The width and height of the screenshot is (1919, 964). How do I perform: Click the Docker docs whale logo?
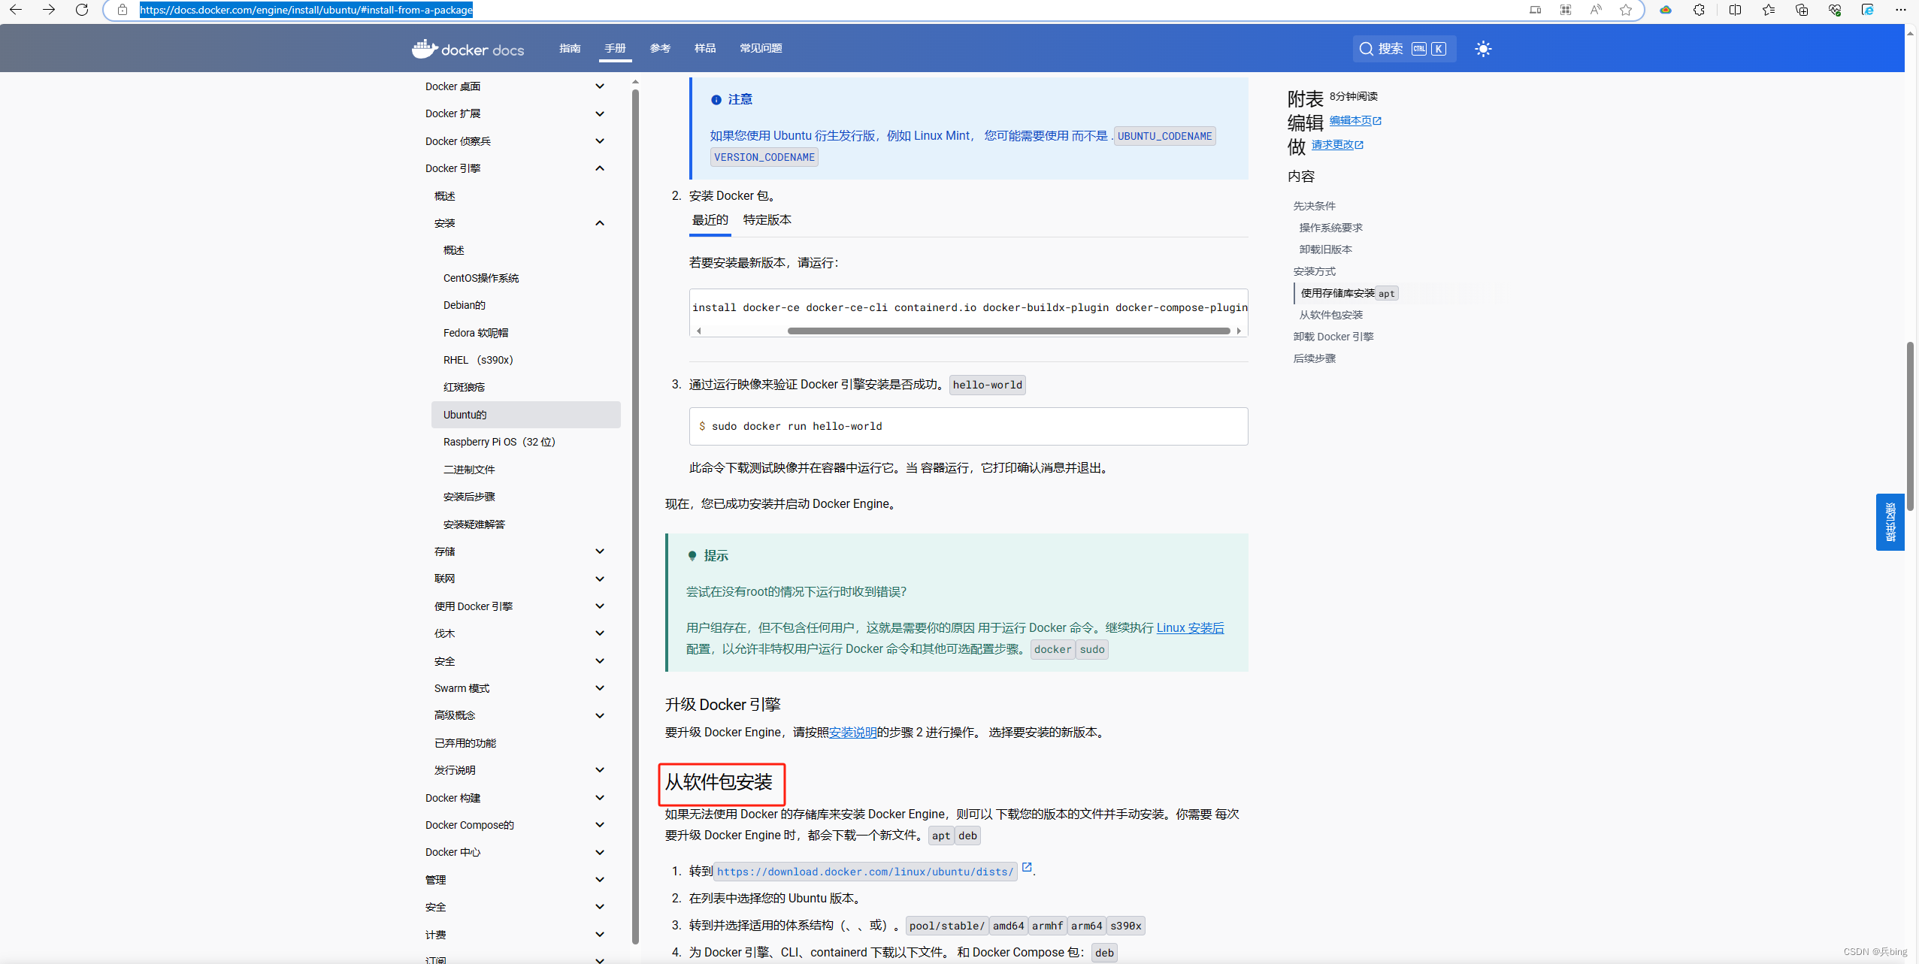coord(468,49)
